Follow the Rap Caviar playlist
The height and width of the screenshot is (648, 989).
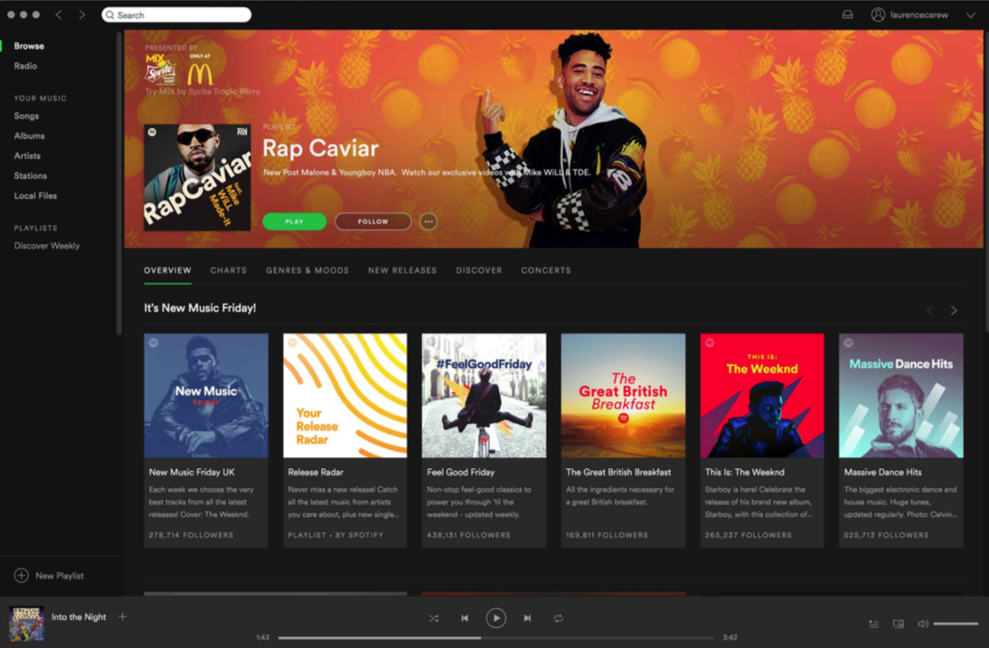tap(372, 221)
